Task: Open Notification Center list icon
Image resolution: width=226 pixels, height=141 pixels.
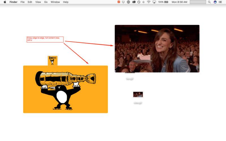Action: [220, 2]
